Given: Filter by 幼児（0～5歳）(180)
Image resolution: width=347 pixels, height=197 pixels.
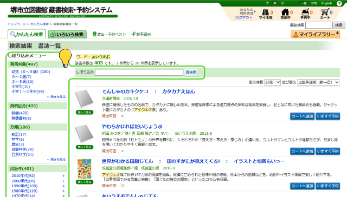Looking at the screenshot, I should (x=31, y=72).
